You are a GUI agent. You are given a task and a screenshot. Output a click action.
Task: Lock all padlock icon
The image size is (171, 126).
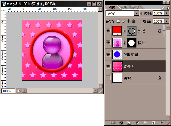pyautogui.click(x=134, y=21)
